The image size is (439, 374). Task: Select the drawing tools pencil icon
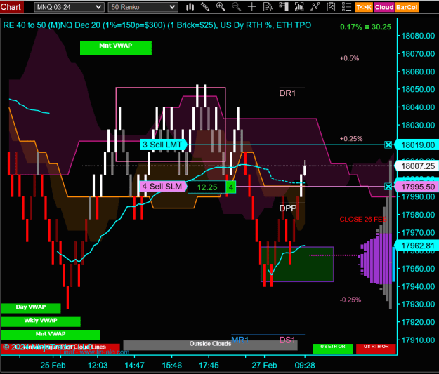205,7
